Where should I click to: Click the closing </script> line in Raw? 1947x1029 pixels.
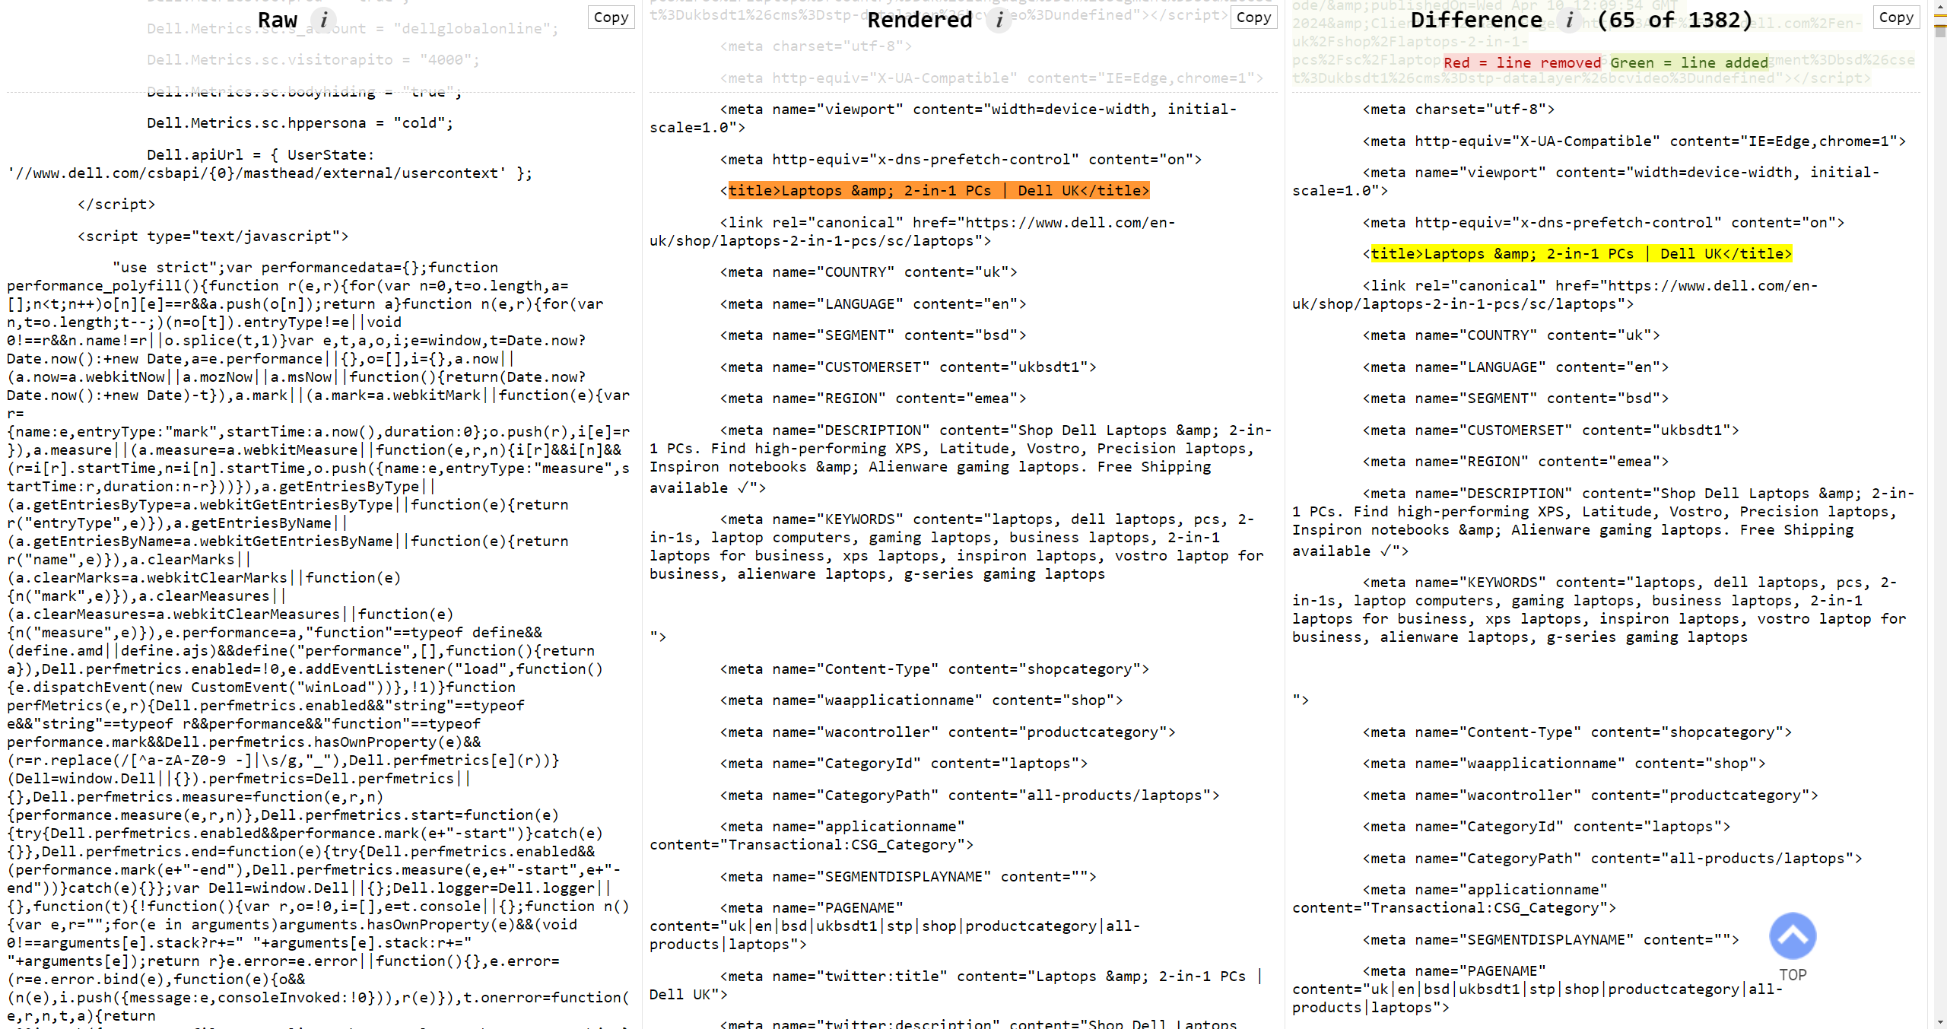[116, 204]
